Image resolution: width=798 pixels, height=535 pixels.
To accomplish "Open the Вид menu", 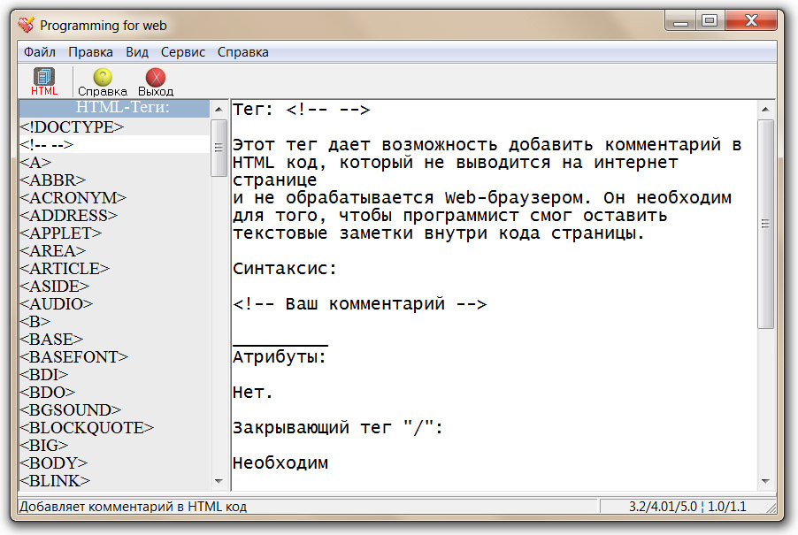I will coord(137,52).
